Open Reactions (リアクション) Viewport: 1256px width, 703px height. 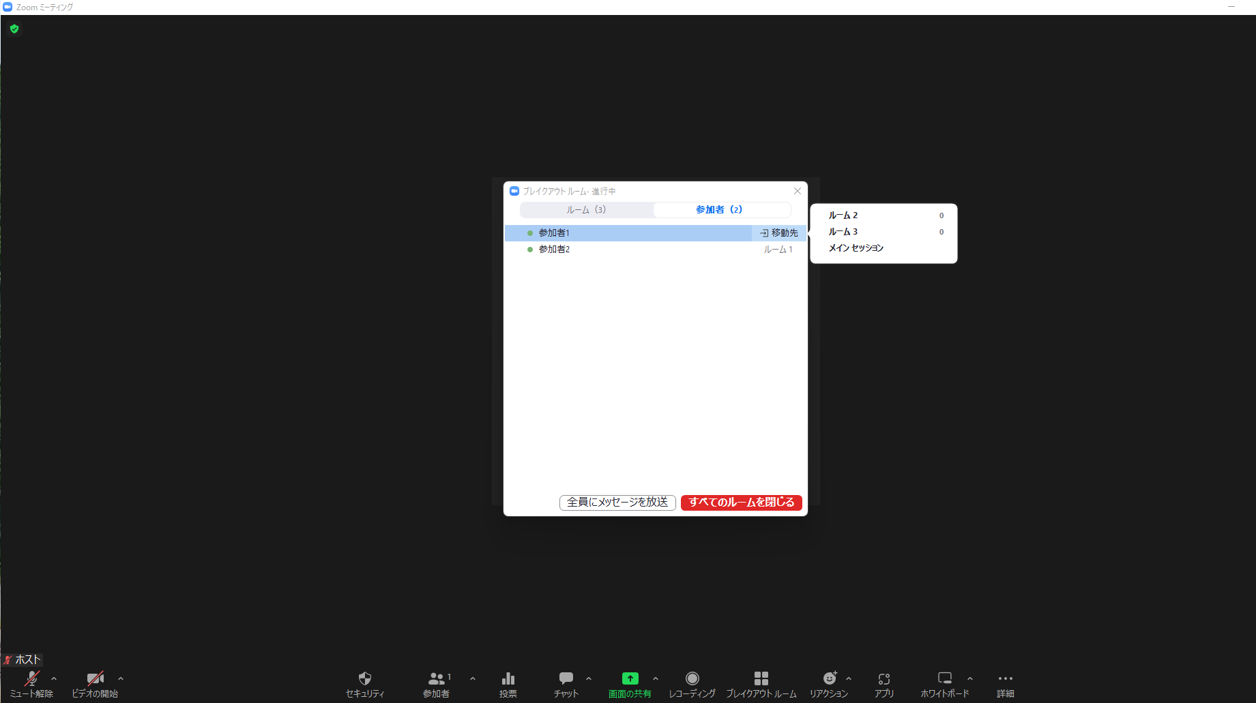829,684
